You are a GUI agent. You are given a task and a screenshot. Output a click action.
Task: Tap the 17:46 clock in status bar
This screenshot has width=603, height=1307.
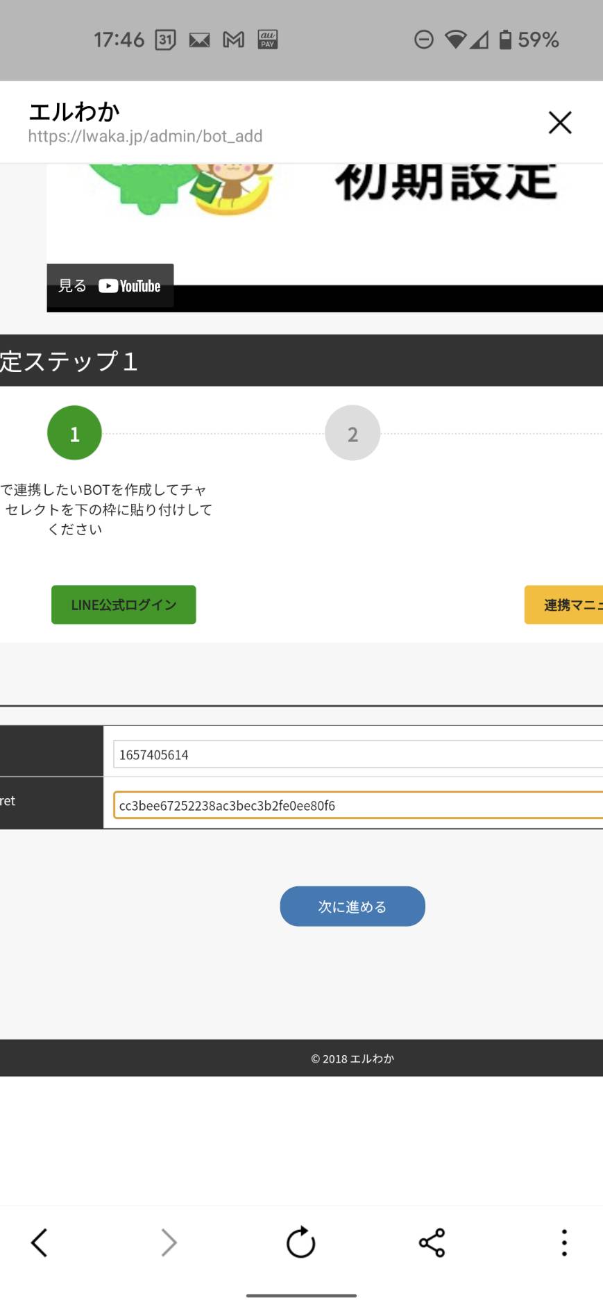click(x=119, y=40)
